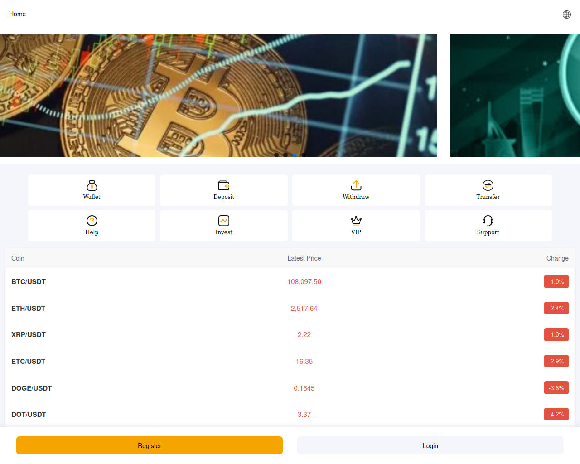
Task: Click the Change column header
Action: tap(557, 258)
